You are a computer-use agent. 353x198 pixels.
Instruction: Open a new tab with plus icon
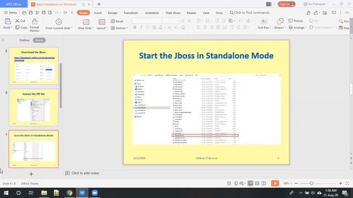[x=99, y=4]
